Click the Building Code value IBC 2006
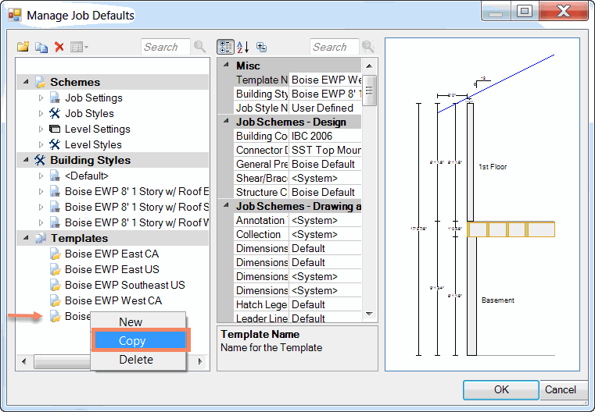 coord(325,136)
